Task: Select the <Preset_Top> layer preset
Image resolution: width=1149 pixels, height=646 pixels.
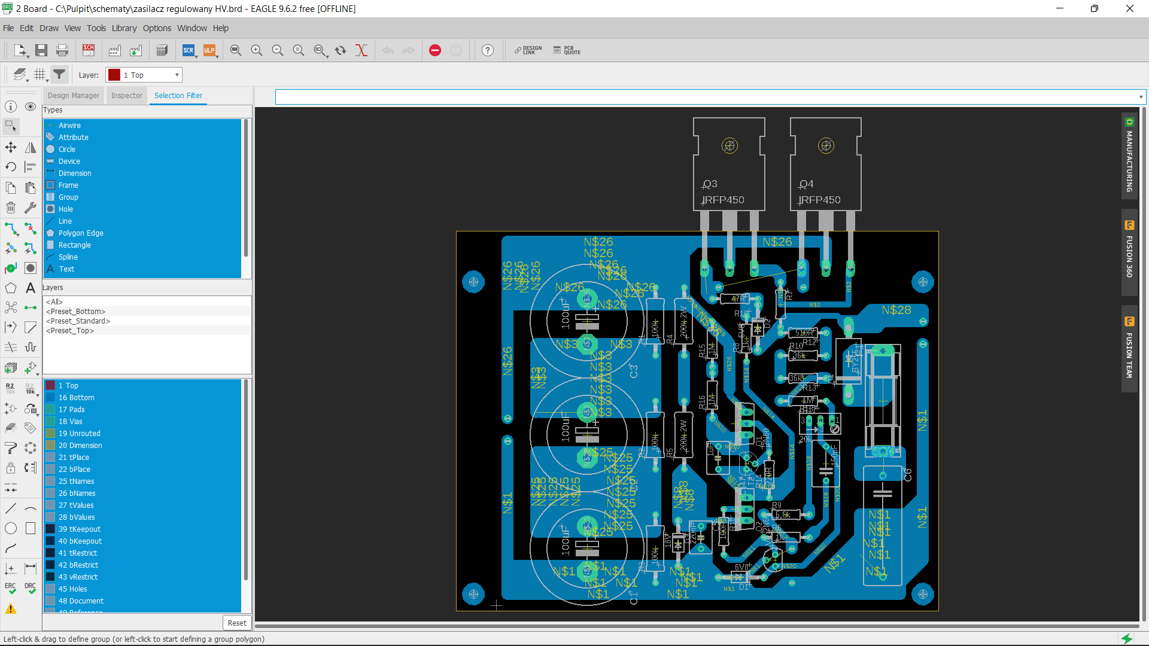Action: pyautogui.click(x=147, y=331)
